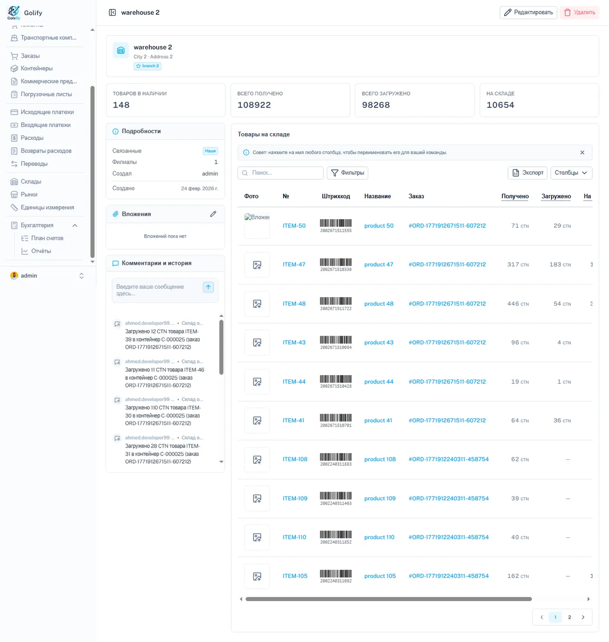Click the На складе 10654 card

(x=539, y=100)
